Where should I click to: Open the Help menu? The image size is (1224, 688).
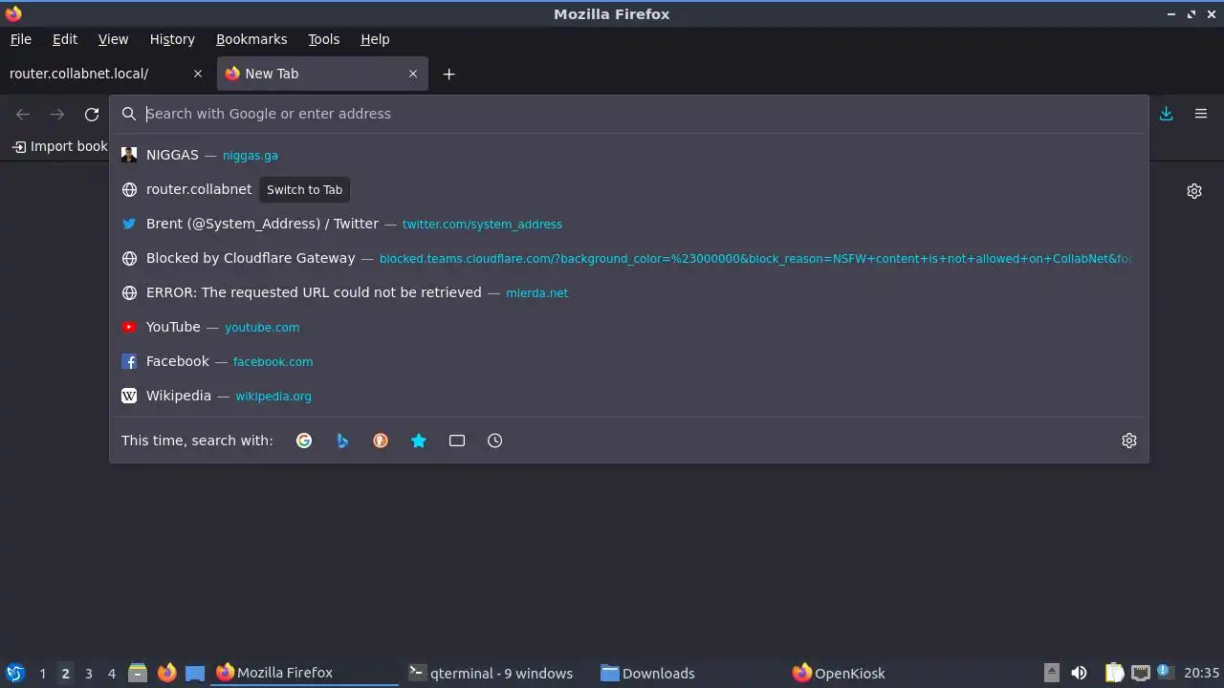click(x=375, y=39)
